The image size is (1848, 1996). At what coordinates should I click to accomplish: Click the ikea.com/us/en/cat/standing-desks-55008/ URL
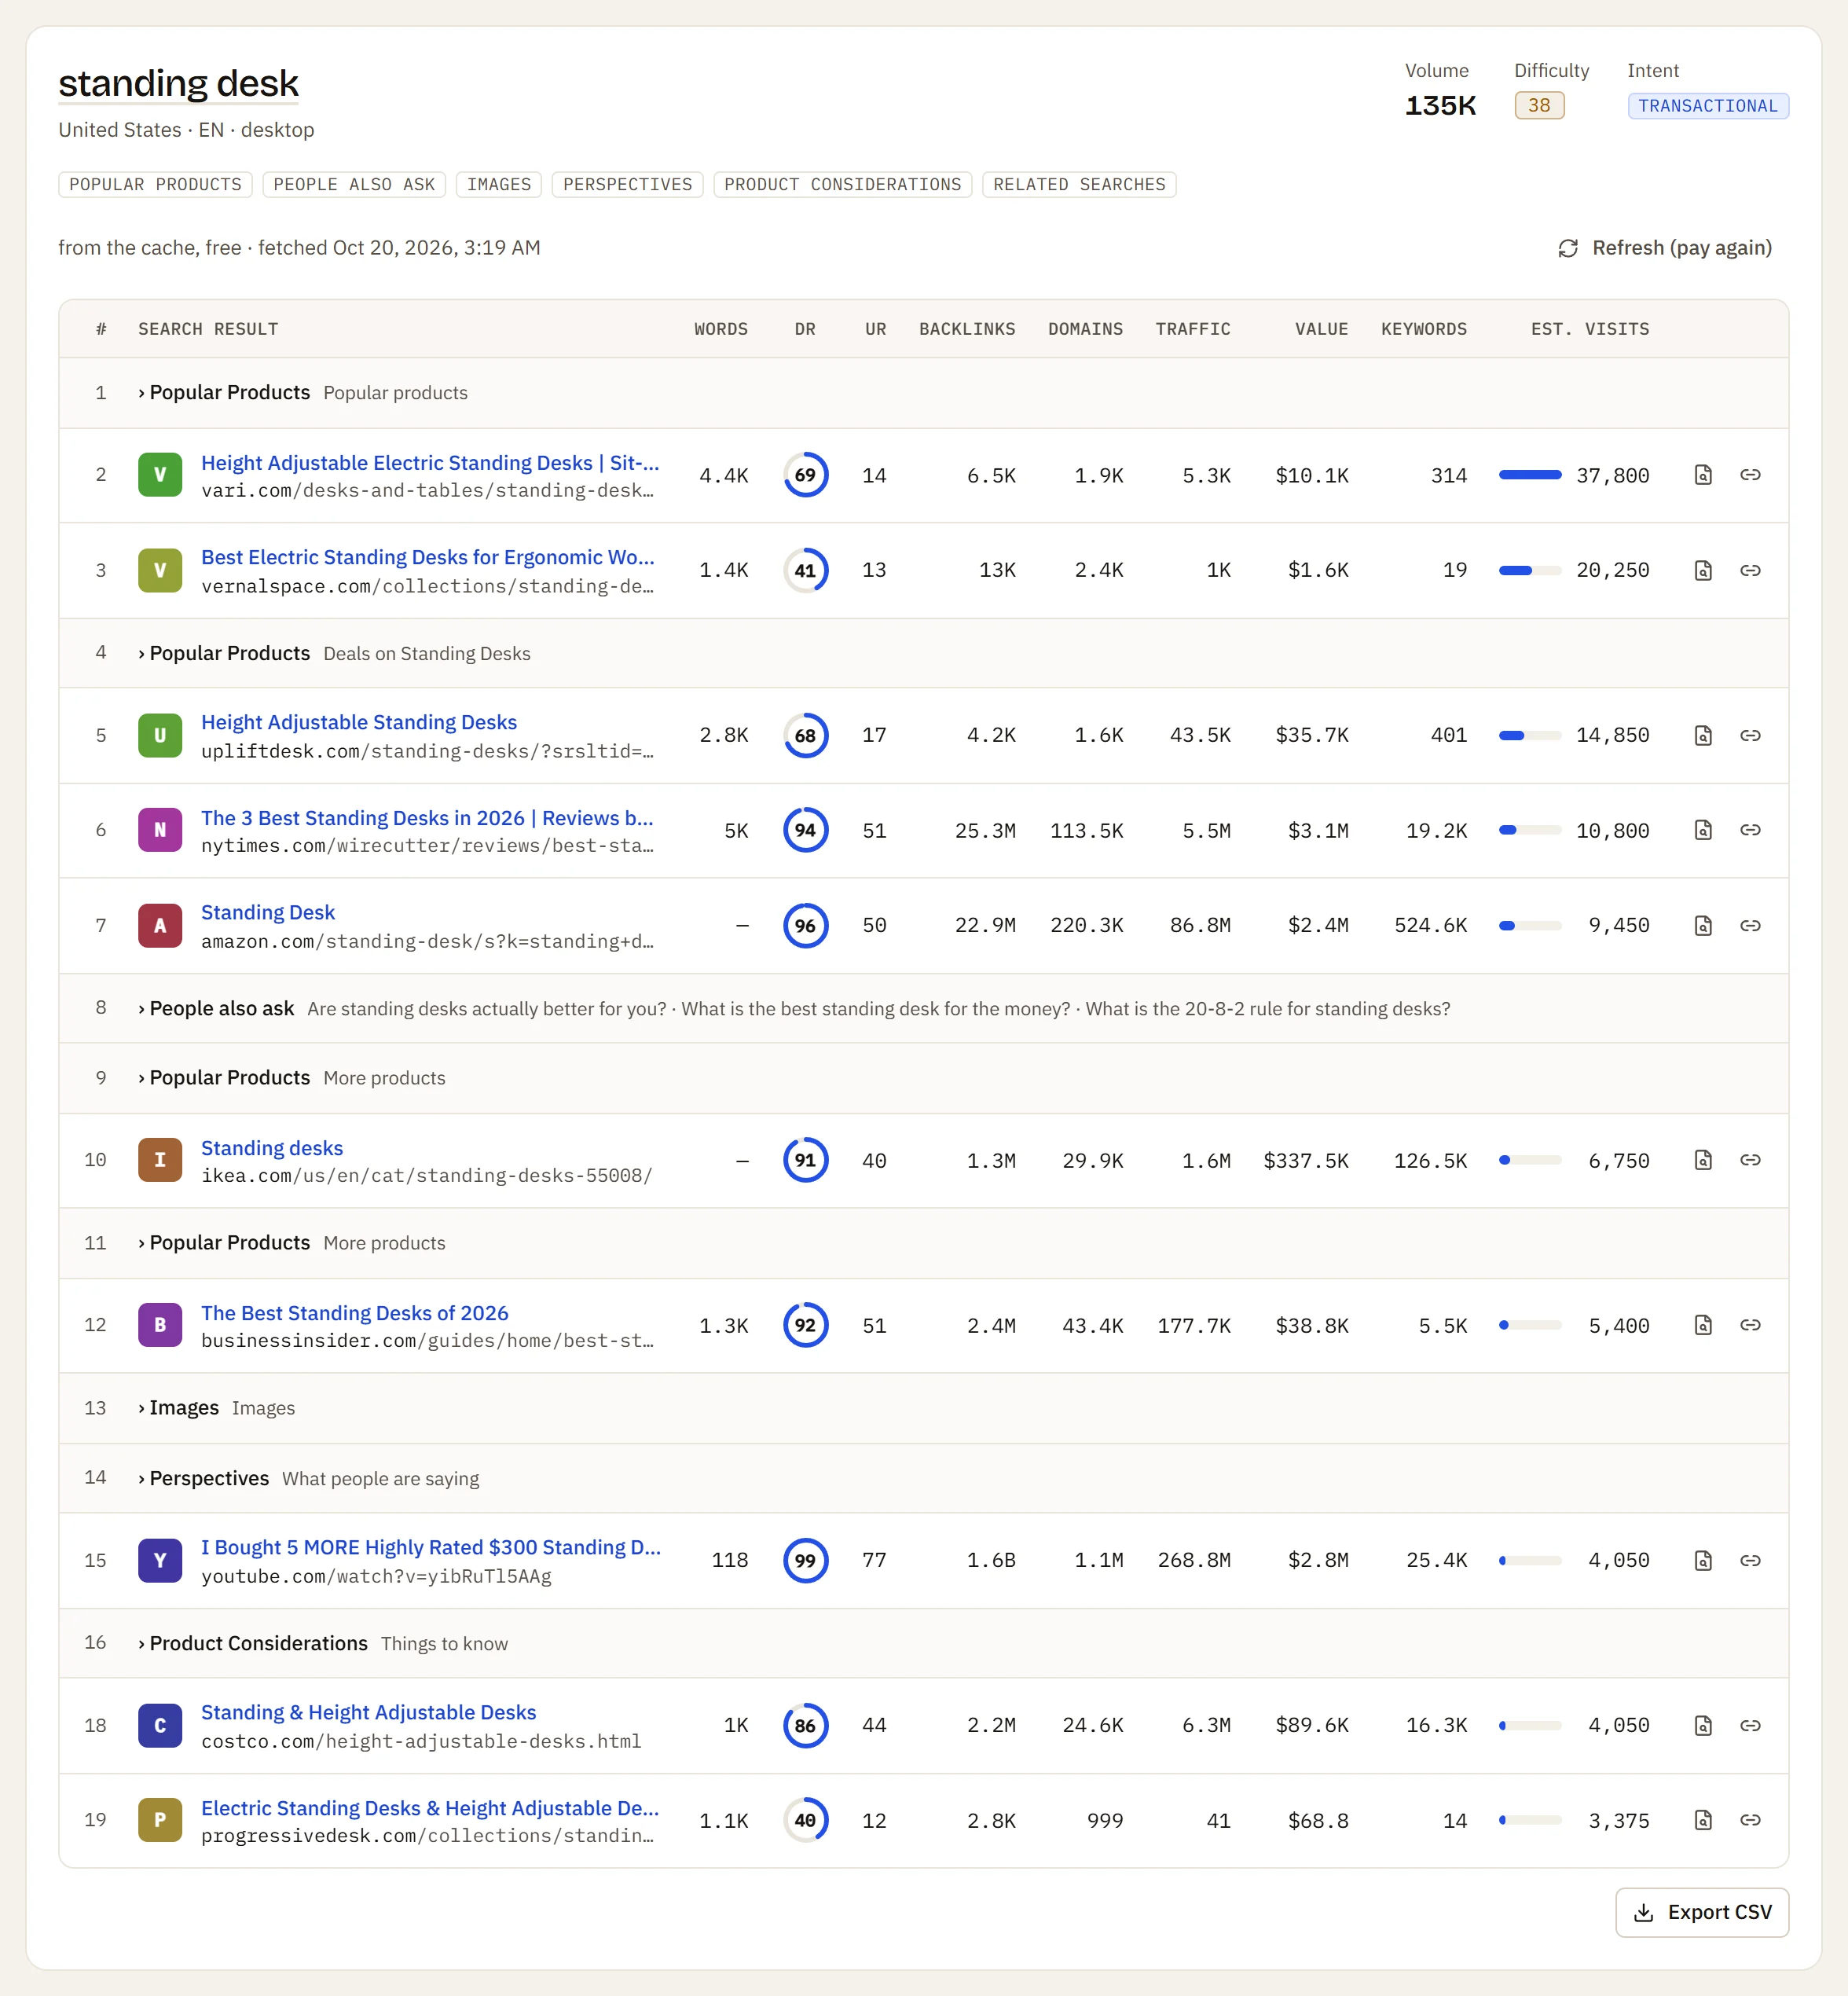click(427, 1176)
